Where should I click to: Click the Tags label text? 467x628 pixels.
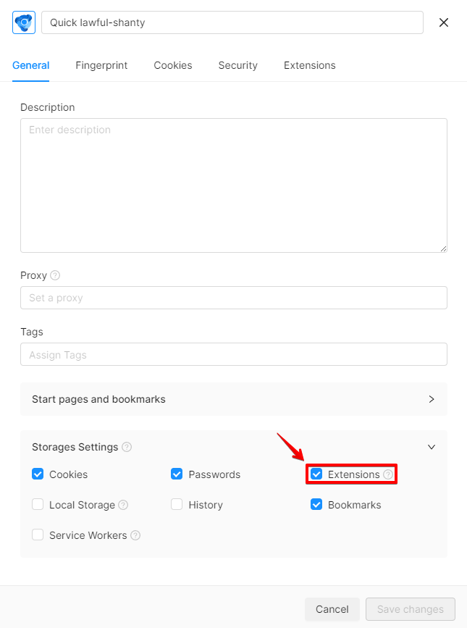pyautogui.click(x=32, y=332)
